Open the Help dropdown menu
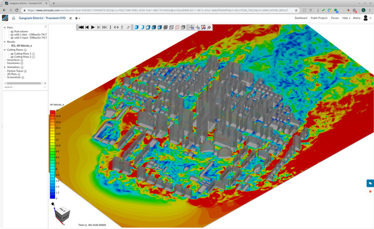 [x=346, y=18]
